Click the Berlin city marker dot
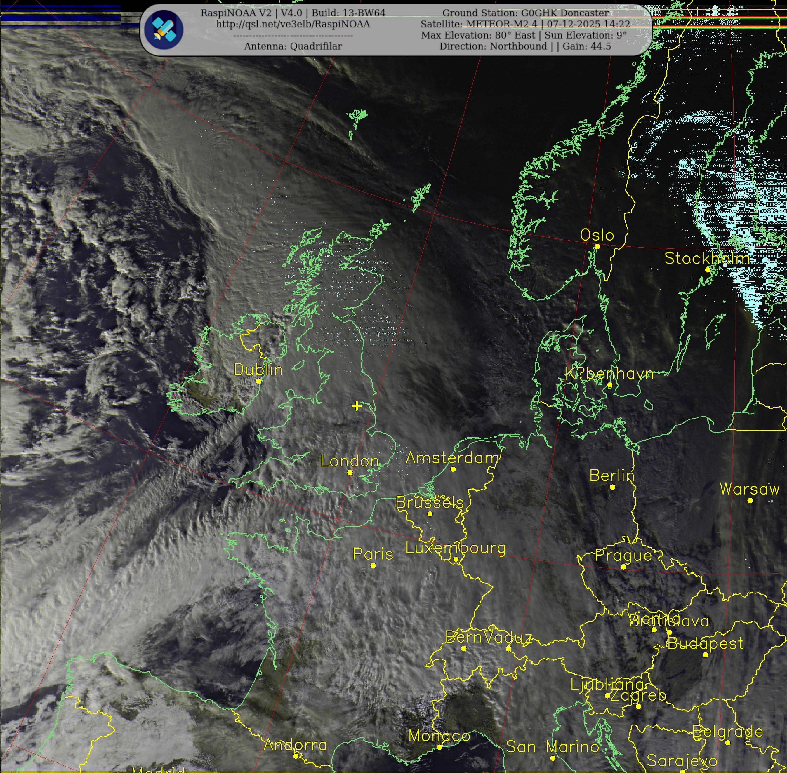Screen dimensions: 787x773 [x=612, y=487]
